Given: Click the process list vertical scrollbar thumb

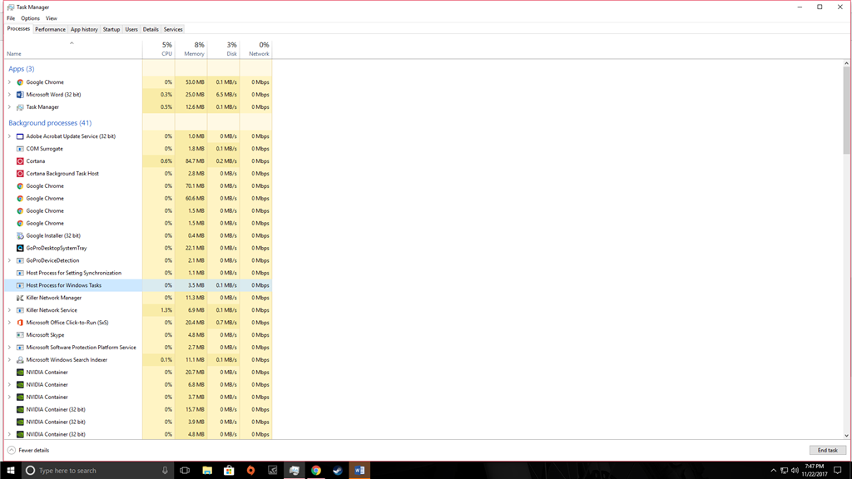Looking at the screenshot, I should click(x=846, y=111).
